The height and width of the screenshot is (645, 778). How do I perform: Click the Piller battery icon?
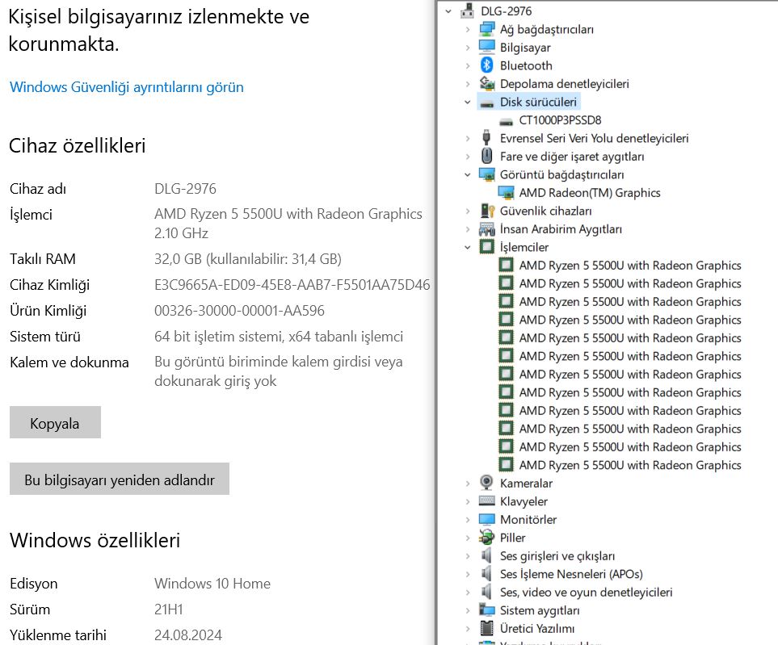(x=486, y=538)
